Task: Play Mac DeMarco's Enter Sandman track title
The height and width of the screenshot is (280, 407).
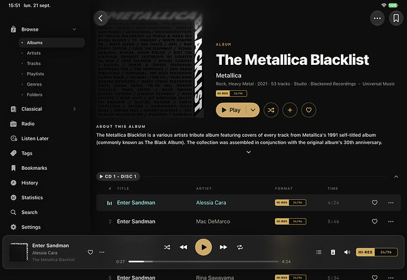Action: 136,222
